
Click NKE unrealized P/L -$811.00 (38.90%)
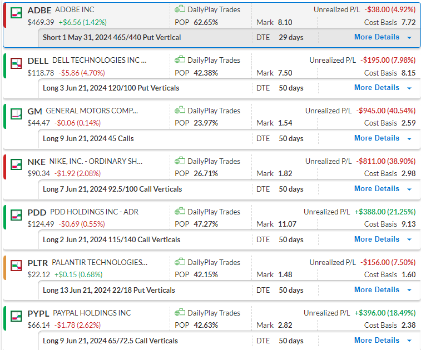(386, 161)
